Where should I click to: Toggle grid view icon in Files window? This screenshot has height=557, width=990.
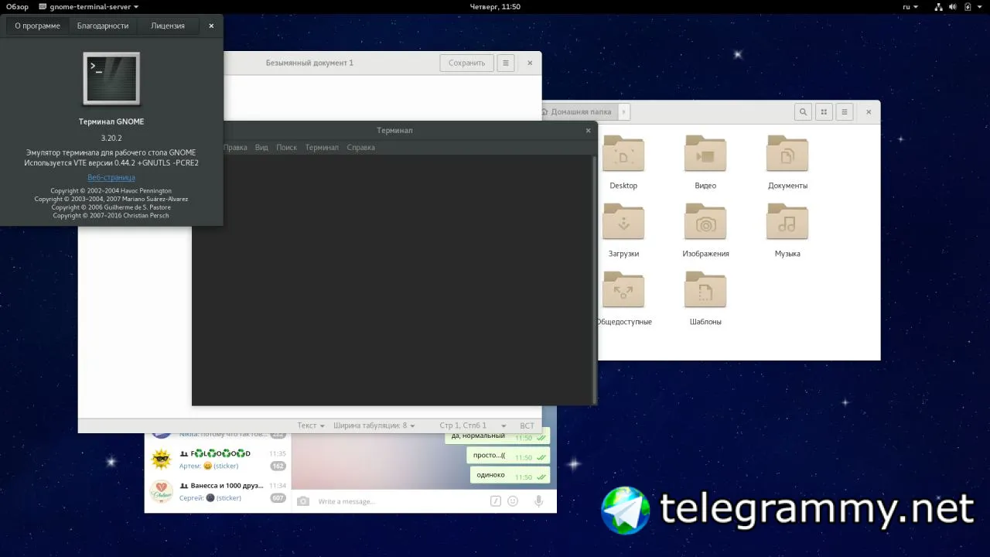point(824,112)
